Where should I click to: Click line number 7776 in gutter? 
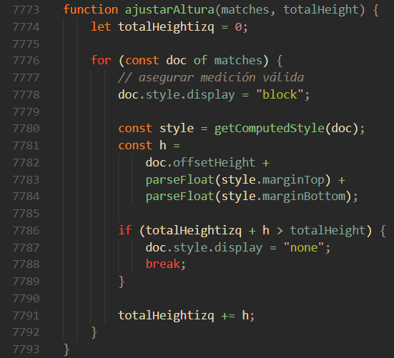[26, 61]
